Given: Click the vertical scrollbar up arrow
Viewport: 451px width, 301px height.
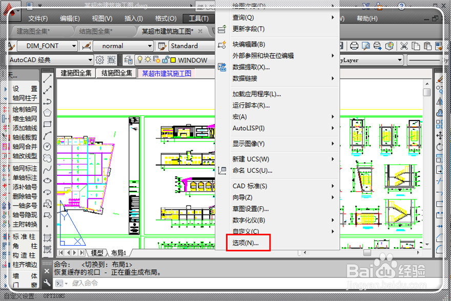Looking at the screenshot, I should pyautogui.click(x=427, y=84).
